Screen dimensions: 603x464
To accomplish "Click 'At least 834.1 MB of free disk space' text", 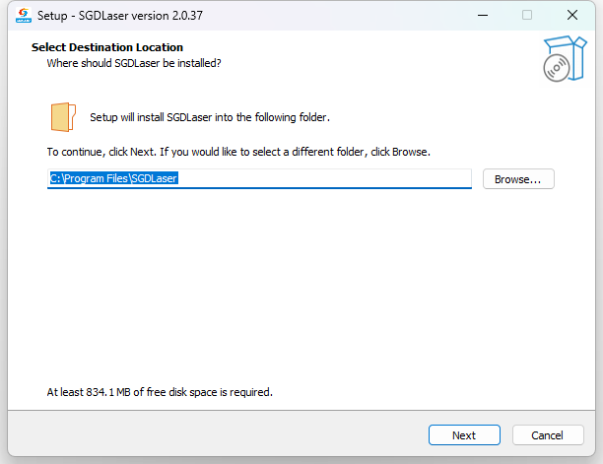I will click(160, 392).
